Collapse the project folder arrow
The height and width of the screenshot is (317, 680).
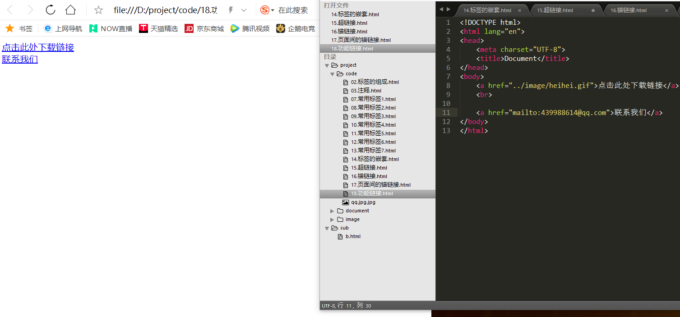327,65
